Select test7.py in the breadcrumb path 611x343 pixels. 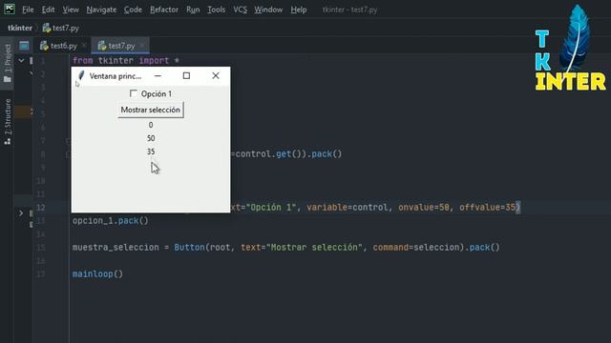point(61,28)
